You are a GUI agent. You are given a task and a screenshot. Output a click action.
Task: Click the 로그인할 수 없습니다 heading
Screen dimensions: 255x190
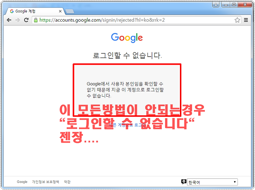pos(127,56)
